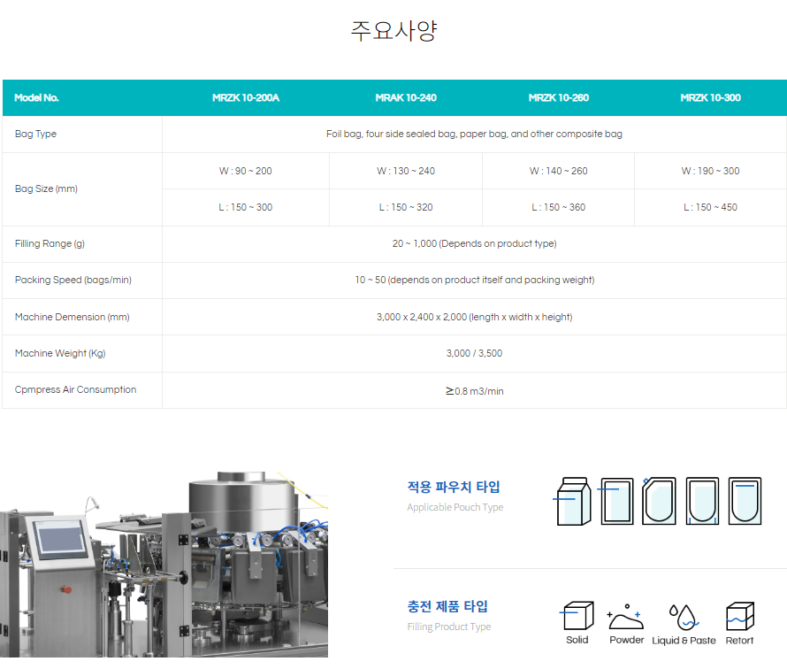Click the Solid product cube icon
The width and height of the screenshot is (787, 669).
coord(577,616)
